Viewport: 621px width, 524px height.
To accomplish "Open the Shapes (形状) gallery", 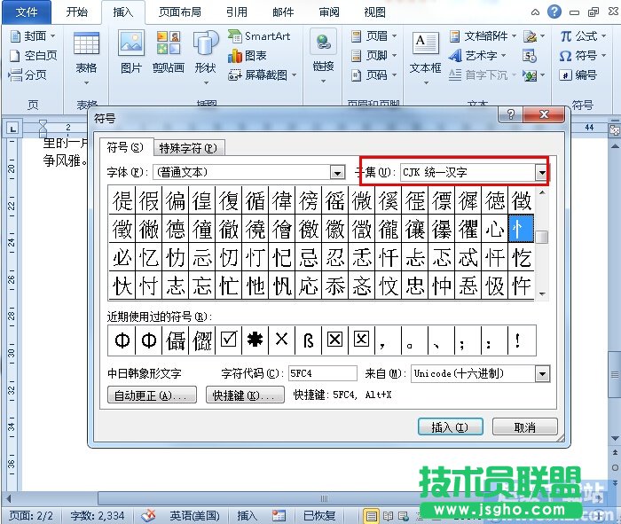I will tap(205, 51).
